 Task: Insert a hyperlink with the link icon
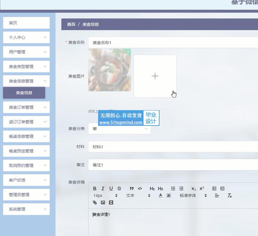tap(95, 203)
